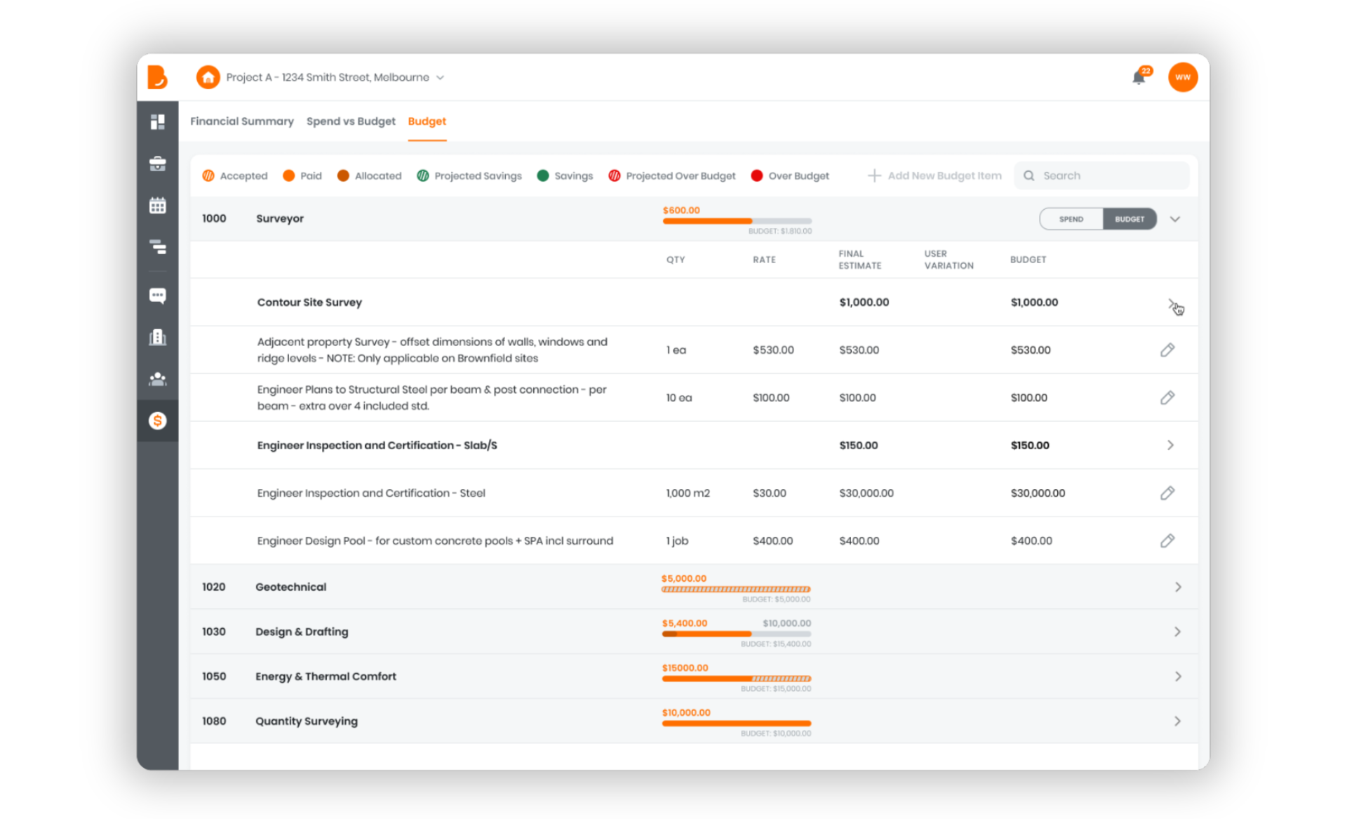Click the Design & Drafting progress bar
The width and height of the screenshot is (1347, 819).
[737, 634]
